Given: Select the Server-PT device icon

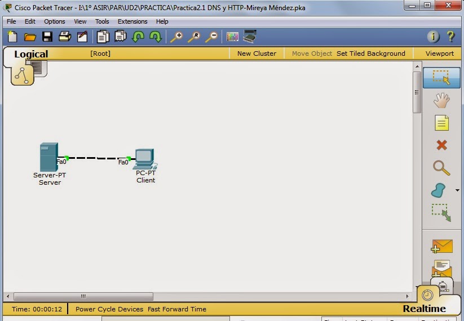Looking at the screenshot, I should (49, 157).
